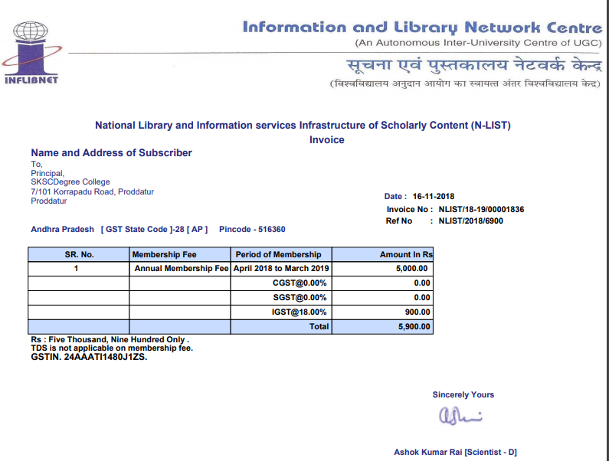This screenshot has width=609, height=461.
Task: Click 'SKSCDegree College' text
Action: (70, 181)
